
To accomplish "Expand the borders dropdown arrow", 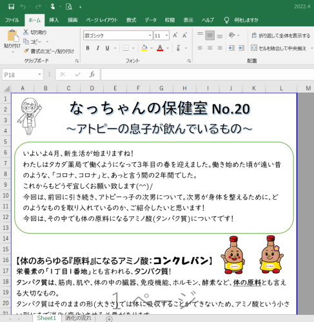I will [133, 48].
